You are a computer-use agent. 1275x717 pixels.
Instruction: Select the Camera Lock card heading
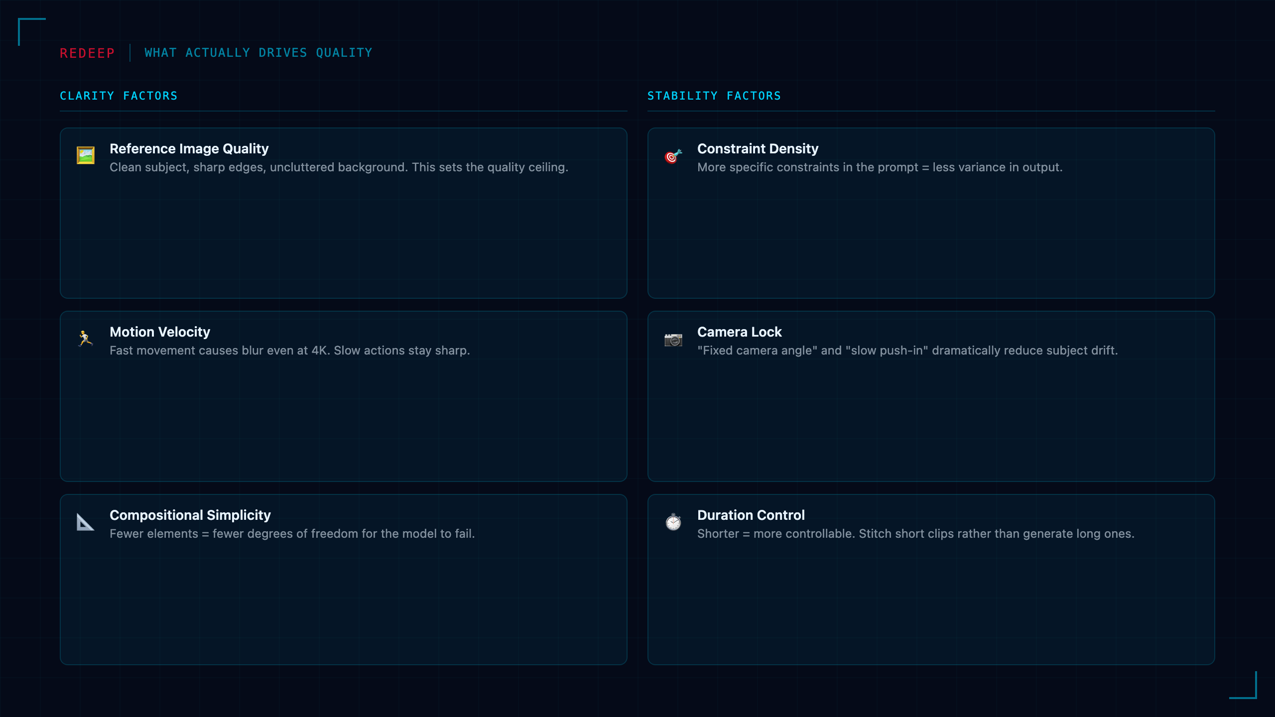point(740,332)
